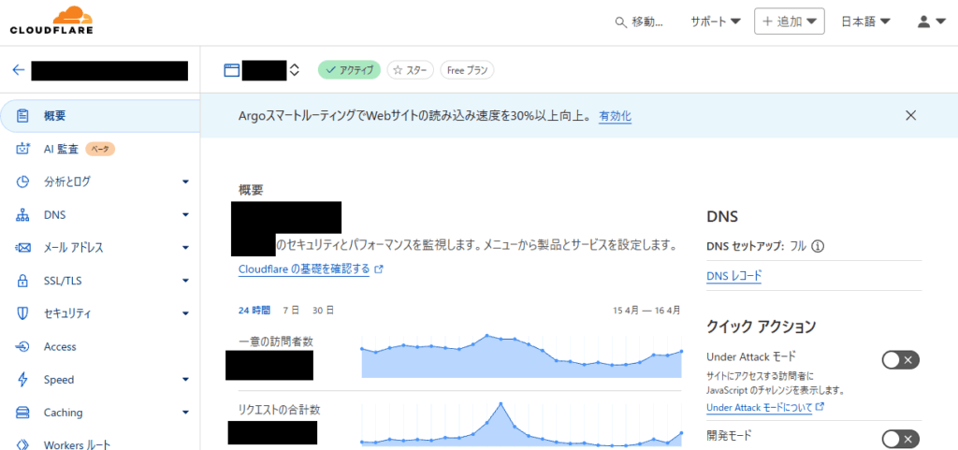
Task: Click the 移動... search field
Action: pyautogui.click(x=639, y=22)
